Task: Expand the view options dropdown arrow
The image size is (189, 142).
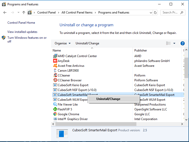Action: [174, 43]
